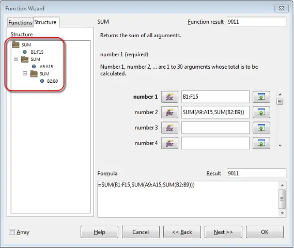Click into the number 3 input field
The width and height of the screenshot is (294, 248).
coord(215,128)
